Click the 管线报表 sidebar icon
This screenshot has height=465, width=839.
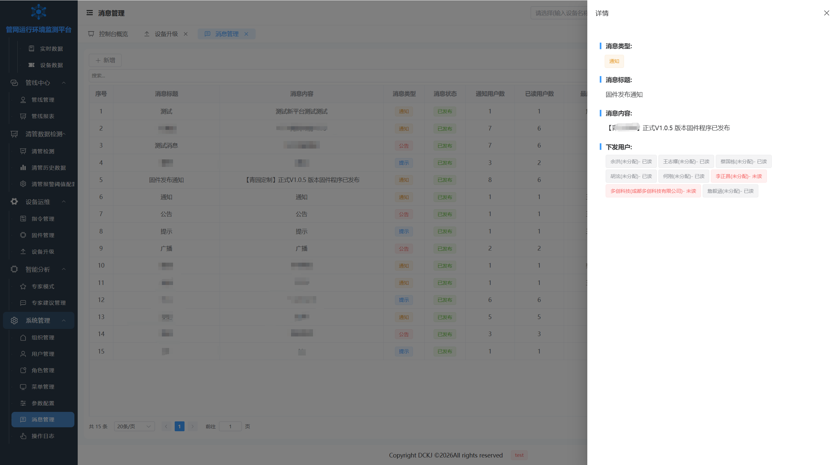[x=23, y=116]
